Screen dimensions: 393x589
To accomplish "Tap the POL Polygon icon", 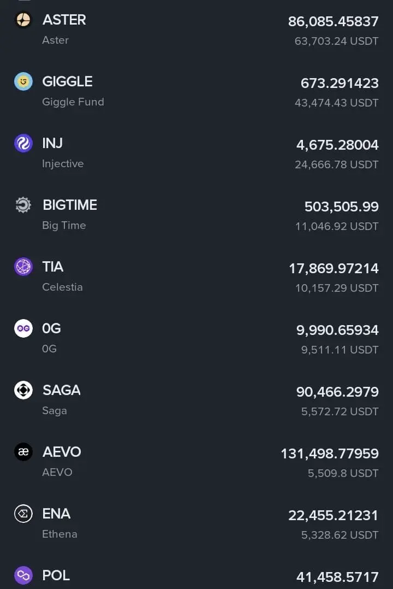I will [x=23, y=575].
